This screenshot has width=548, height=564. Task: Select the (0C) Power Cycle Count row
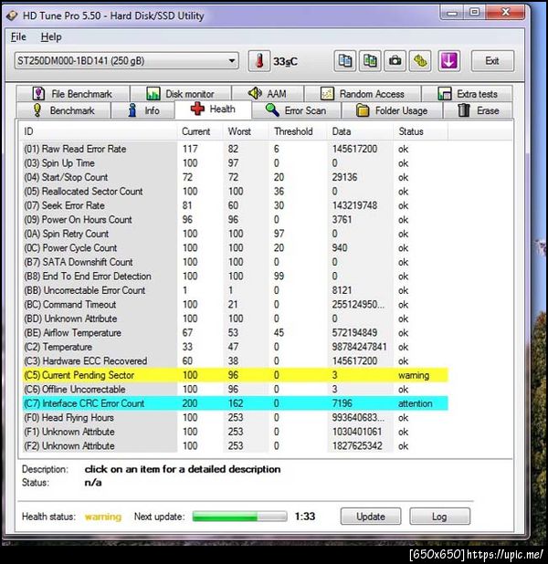[x=235, y=248]
